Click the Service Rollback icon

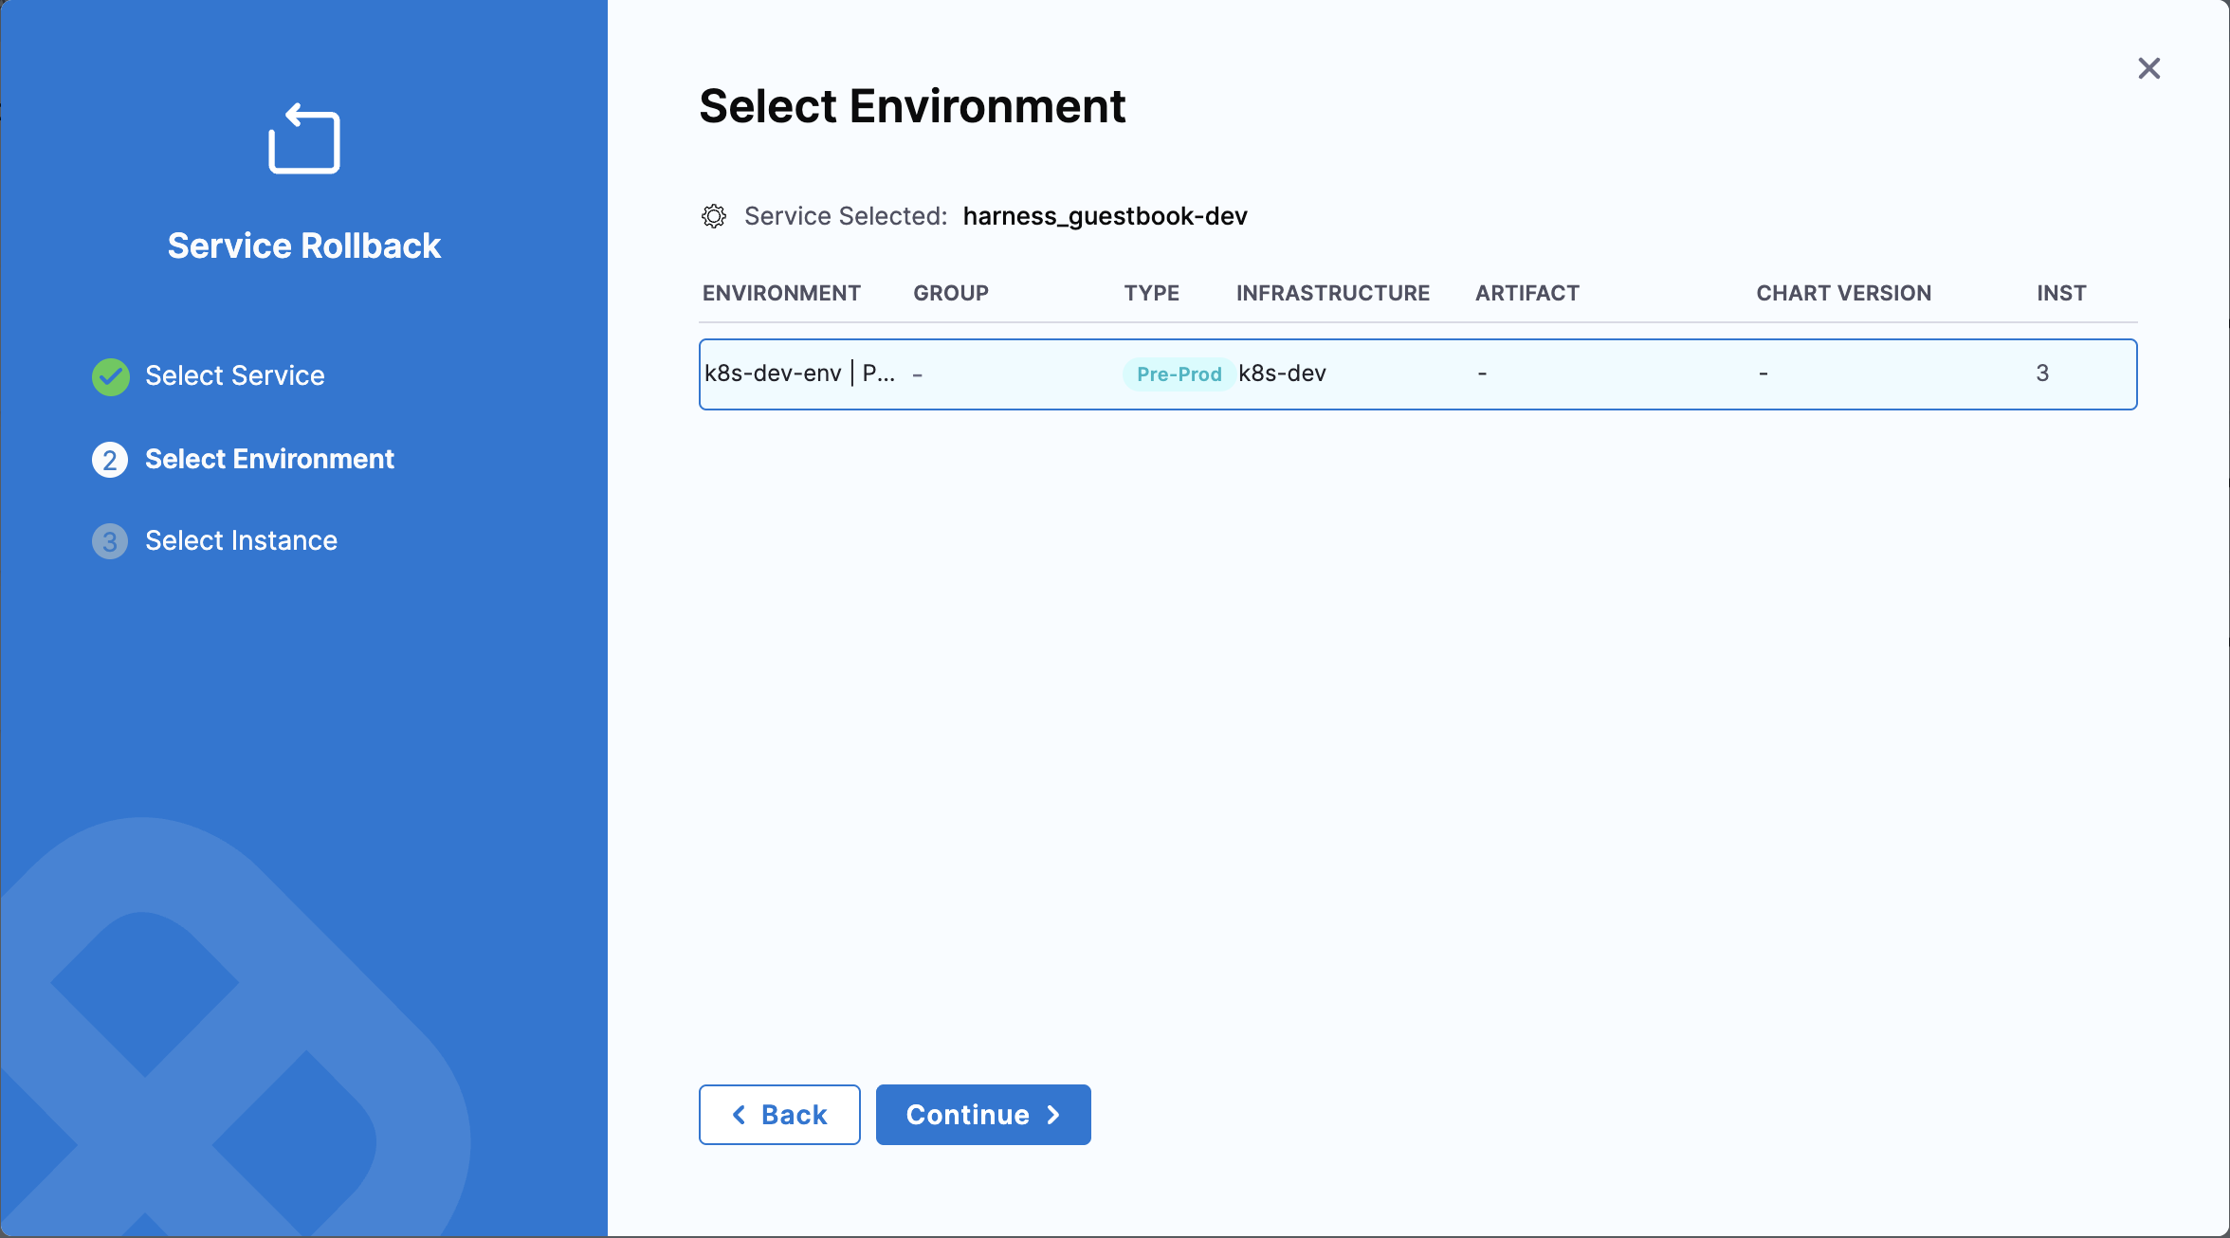point(303,139)
